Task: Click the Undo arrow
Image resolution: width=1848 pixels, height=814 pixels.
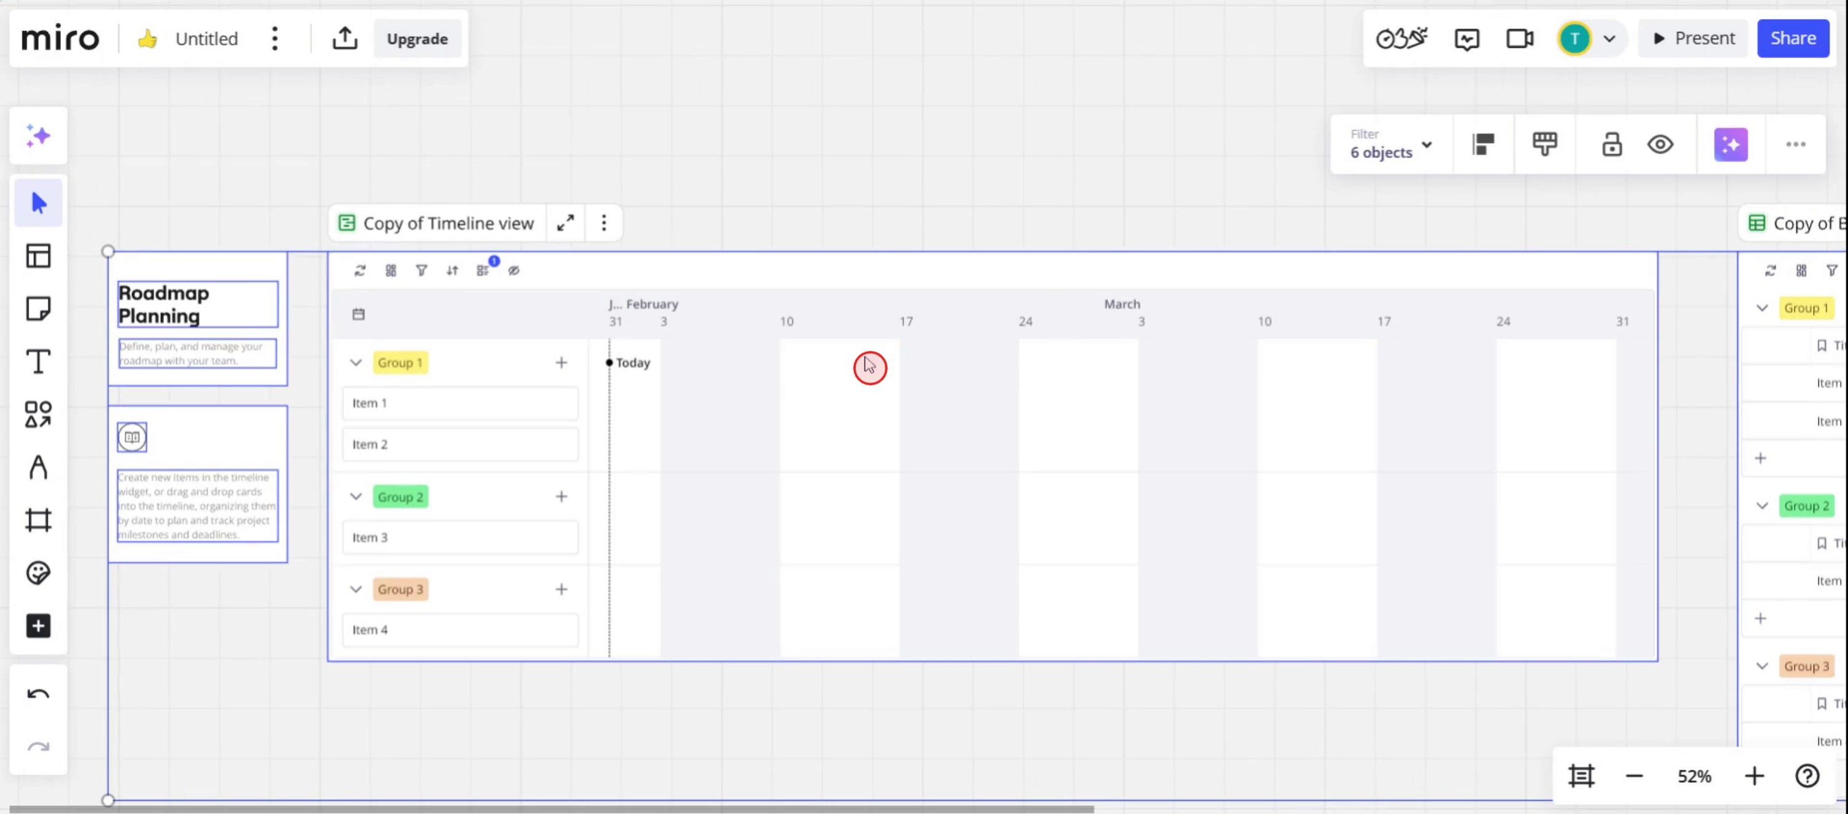Action: 38,694
